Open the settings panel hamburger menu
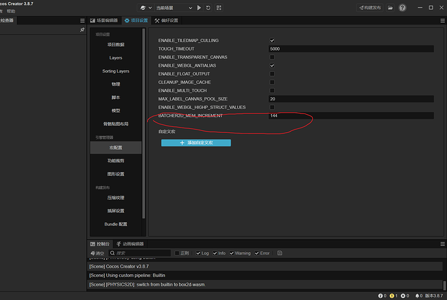This screenshot has height=300, width=447. pyautogui.click(x=442, y=21)
